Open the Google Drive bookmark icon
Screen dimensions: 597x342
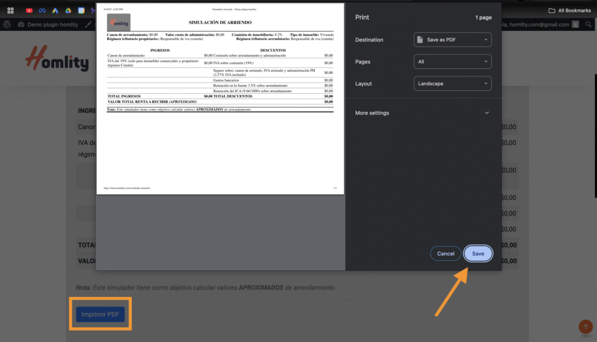coord(68,10)
